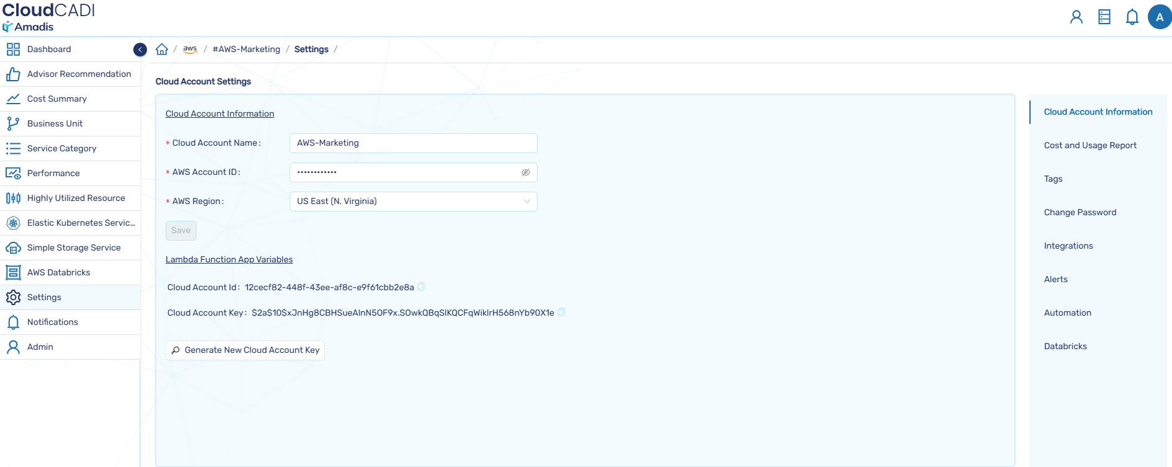Click the Performance monitor icon
Screen dimensions: 1172x467
coord(13,173)
